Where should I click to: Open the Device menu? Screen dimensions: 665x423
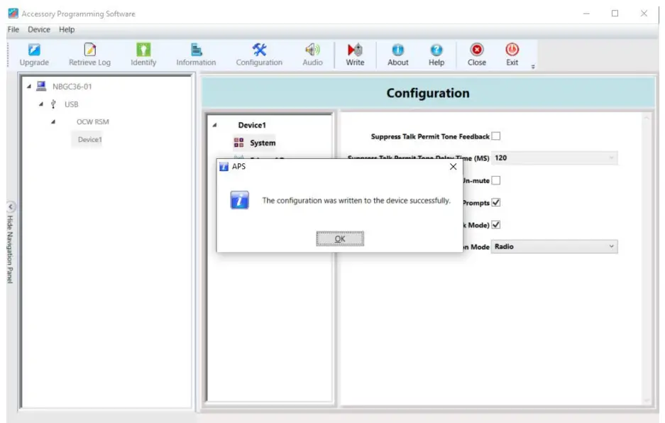pos(39,29)
